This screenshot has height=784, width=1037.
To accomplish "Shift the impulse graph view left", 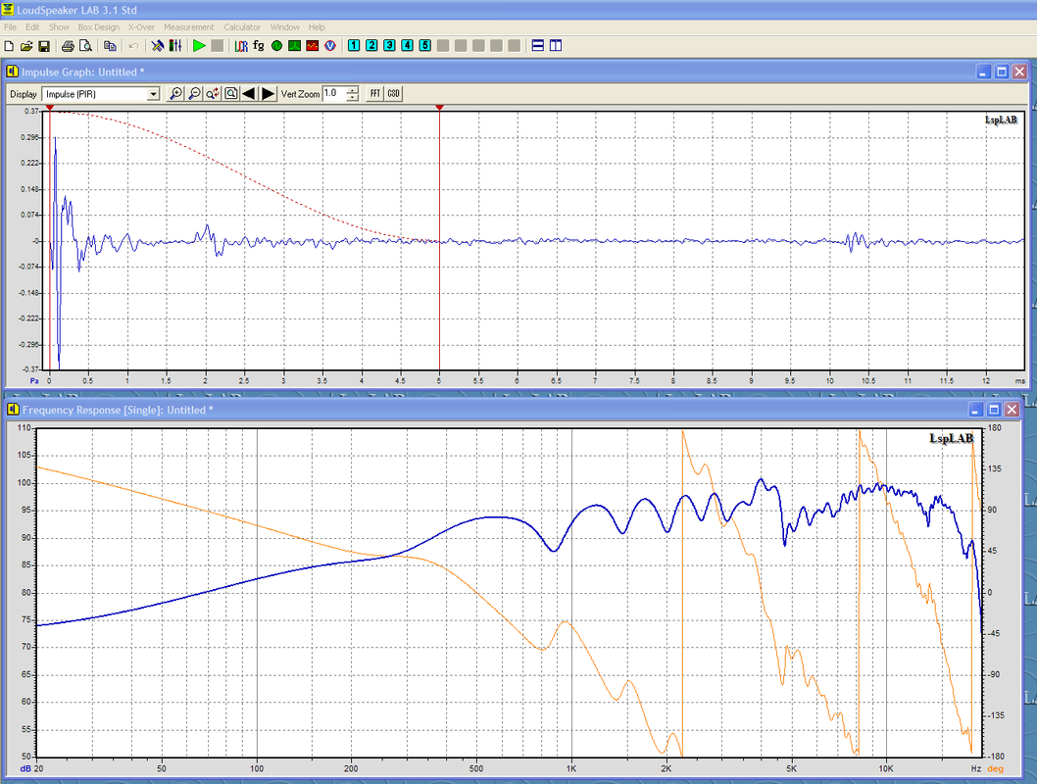I will (249, 94).
